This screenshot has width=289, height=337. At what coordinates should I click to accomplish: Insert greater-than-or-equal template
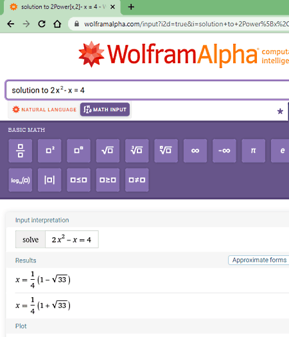(x=108, y=180)
